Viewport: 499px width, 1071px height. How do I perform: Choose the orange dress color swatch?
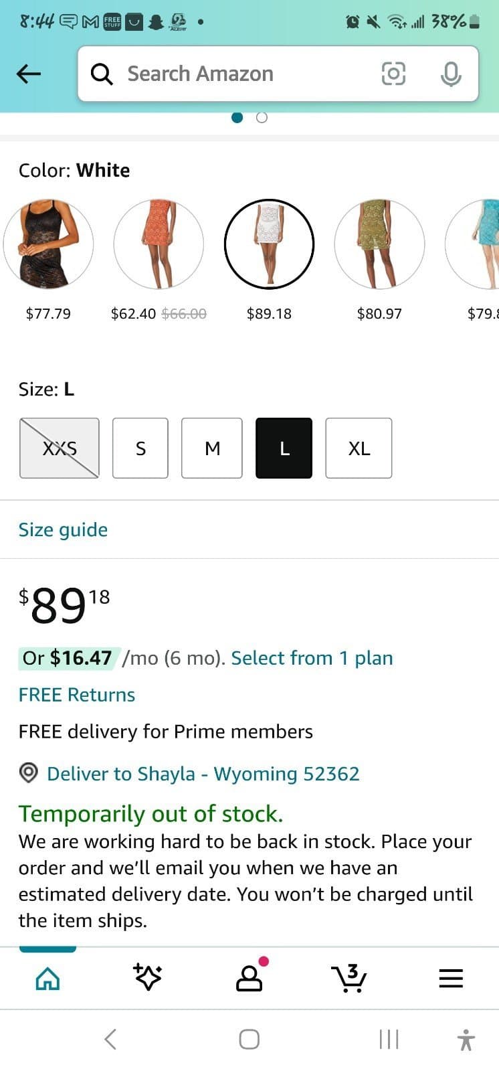click(x=159, y=244)
